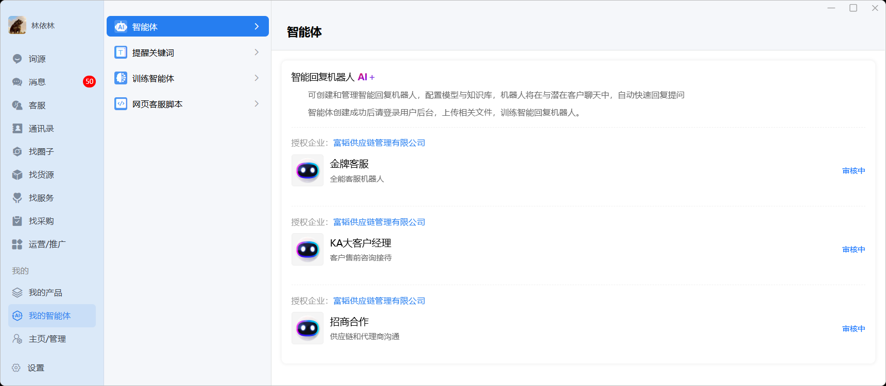Go to 消息 in sidebar
This screenshot has height=386, width=886.
point(52,82)
